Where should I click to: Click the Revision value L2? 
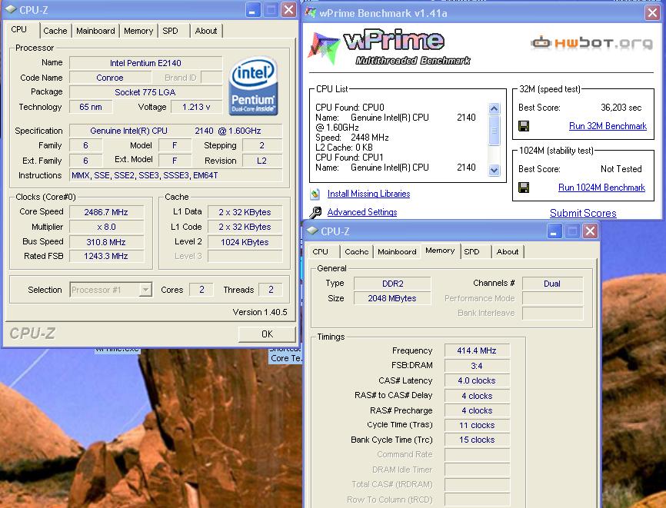[x=261, y=161]
